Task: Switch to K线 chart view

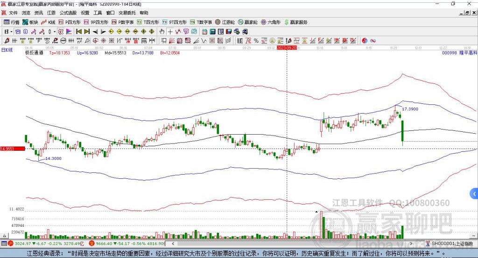Action: coord(48,22)
